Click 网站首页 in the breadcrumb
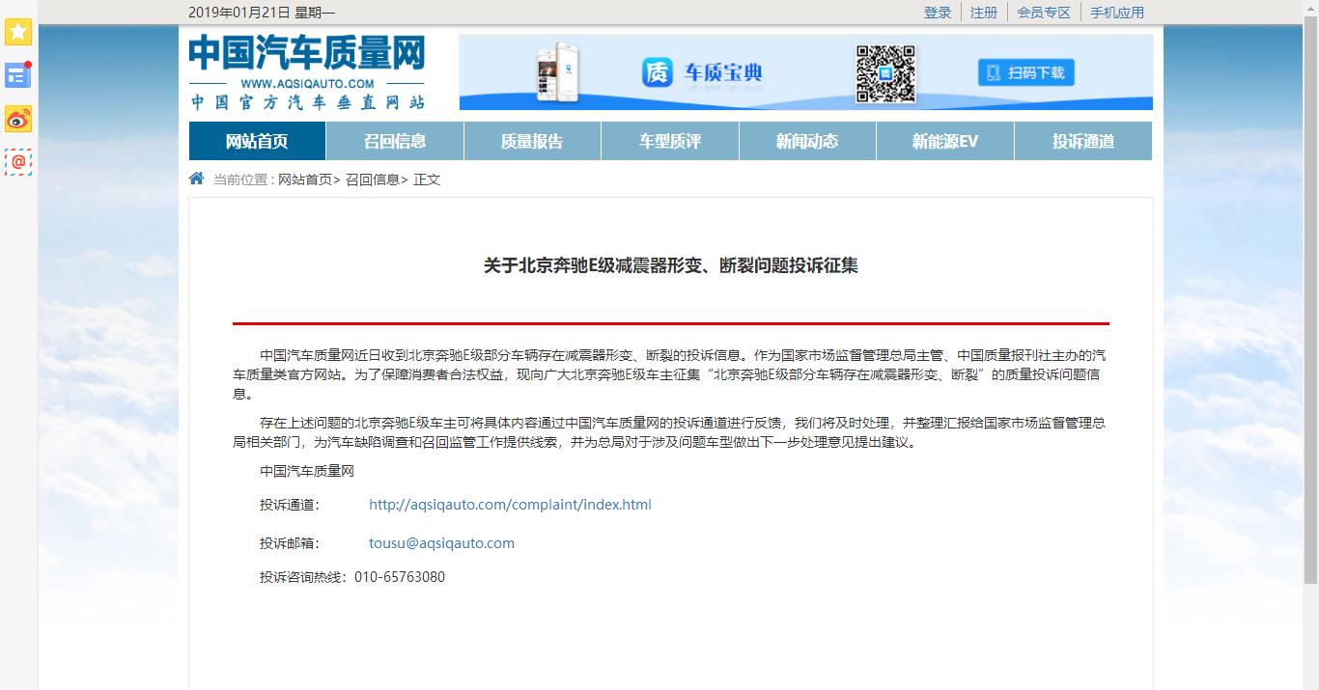 point(305,179)
